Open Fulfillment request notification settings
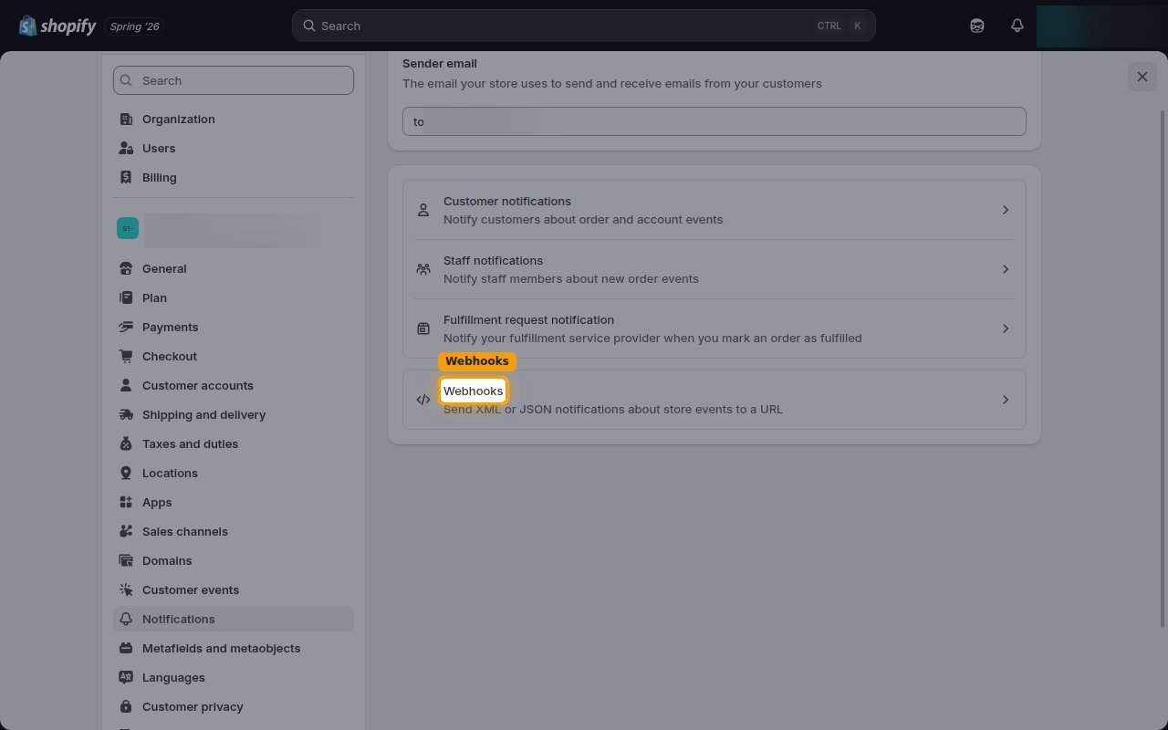 tap(714, 328)
